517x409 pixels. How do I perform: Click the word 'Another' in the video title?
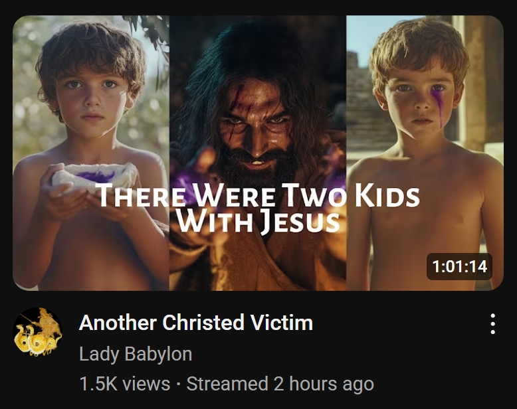(118, 323)
